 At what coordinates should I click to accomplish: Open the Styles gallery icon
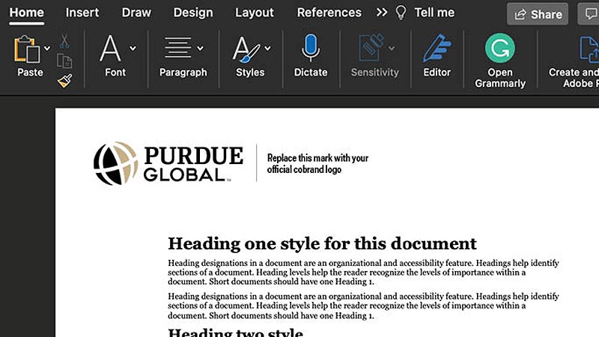(246, 49)
